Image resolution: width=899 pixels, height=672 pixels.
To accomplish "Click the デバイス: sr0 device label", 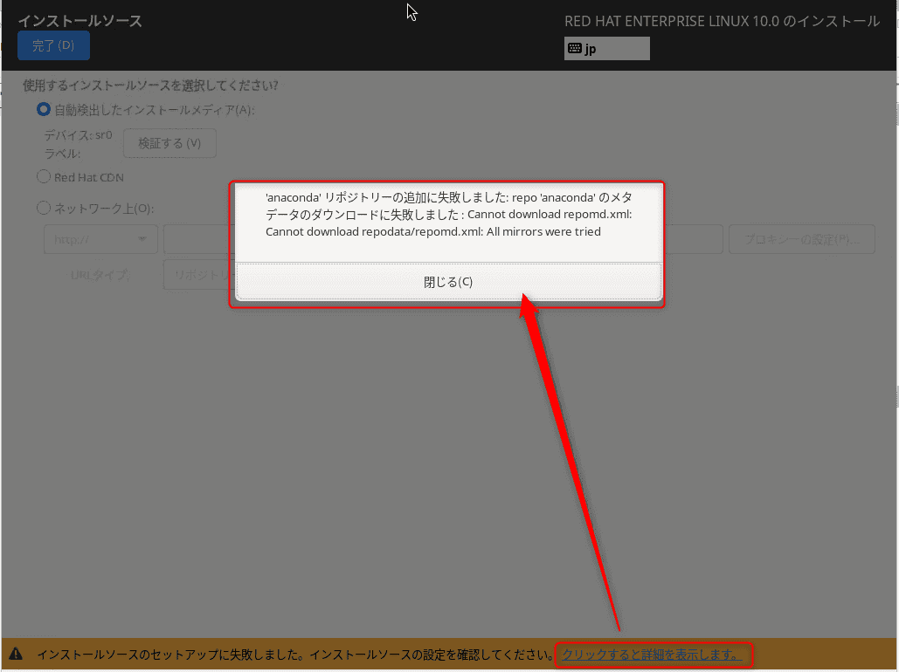I will pyautogui.click(x=79, y=135).
